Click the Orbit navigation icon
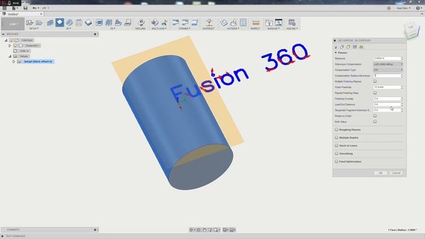The height and width of the screenshot is (239, 425). (191, 230)
